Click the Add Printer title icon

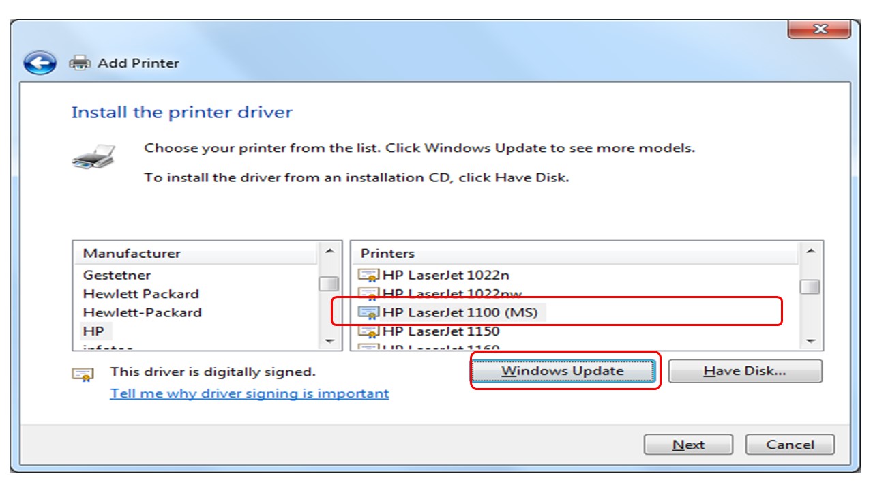coord(80,63)
